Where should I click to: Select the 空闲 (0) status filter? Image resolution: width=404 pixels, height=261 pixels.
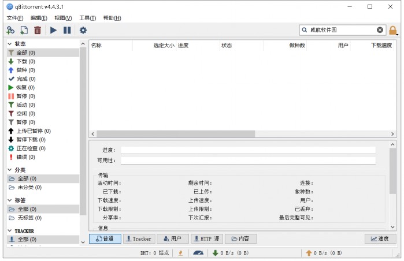click(43, 114)
